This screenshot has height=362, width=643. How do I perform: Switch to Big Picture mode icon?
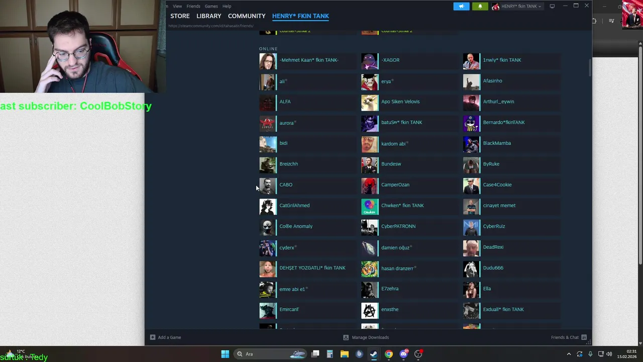(552, 6)
